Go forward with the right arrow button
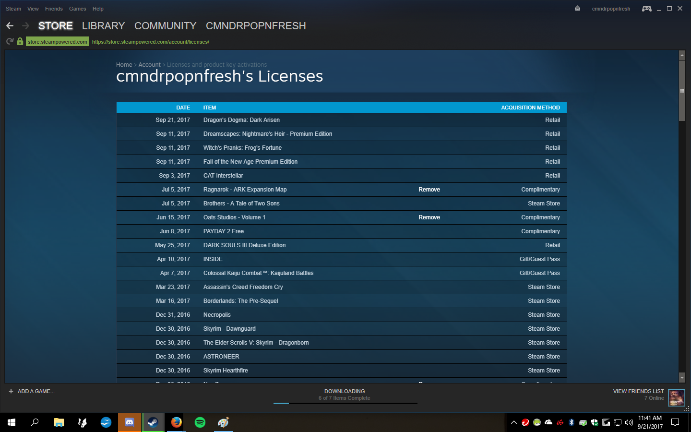 [x=26, y=26]
